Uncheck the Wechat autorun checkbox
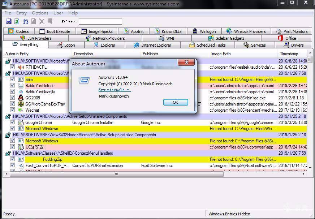 coord(12,110)
